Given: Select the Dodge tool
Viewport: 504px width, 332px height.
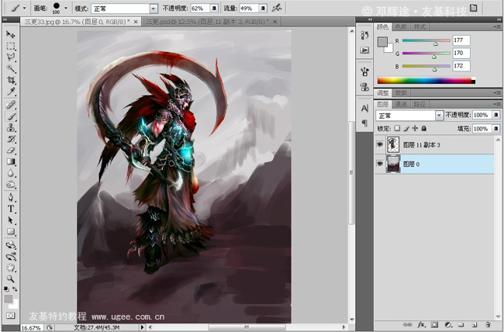Looking at the screenshot, I should click(x=11, y=185).
